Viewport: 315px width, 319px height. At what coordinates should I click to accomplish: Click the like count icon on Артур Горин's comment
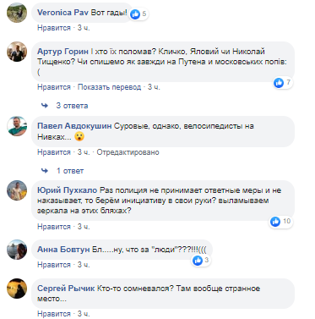coord(279,83)
